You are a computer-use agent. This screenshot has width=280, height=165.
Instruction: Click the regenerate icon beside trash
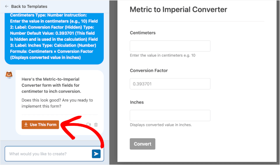tap(88, 125)
